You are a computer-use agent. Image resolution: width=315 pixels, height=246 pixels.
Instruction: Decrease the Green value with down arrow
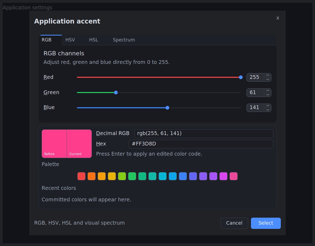(x=267, y=95)
